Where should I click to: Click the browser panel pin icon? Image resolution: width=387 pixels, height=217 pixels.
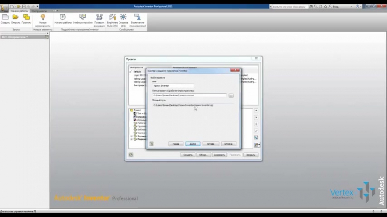click(x=46, y=37)
